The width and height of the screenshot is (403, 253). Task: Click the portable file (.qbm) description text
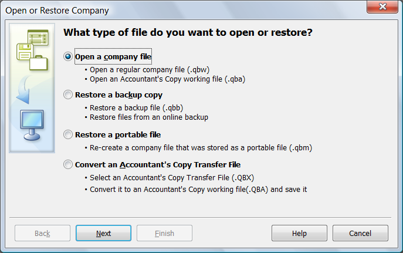200,147
